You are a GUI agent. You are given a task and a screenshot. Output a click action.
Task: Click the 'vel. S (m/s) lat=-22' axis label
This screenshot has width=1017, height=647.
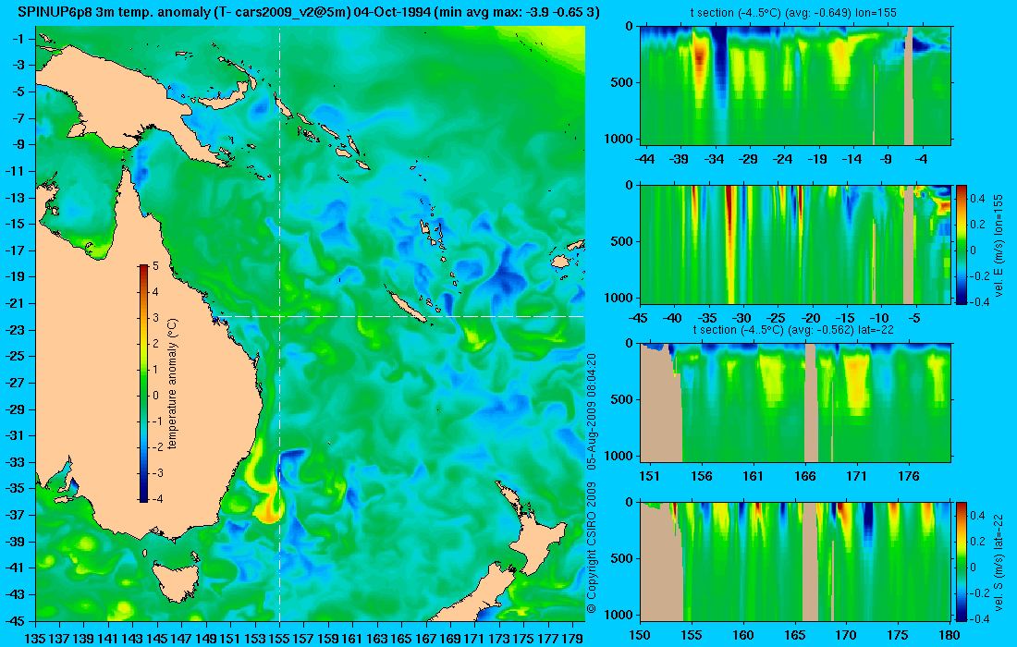[x=999, y=561]
